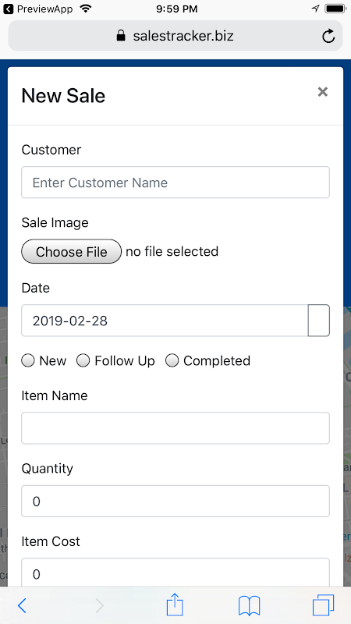Click the Item Name input field
This screenshot has width=351, height=624.
(175, 428)
